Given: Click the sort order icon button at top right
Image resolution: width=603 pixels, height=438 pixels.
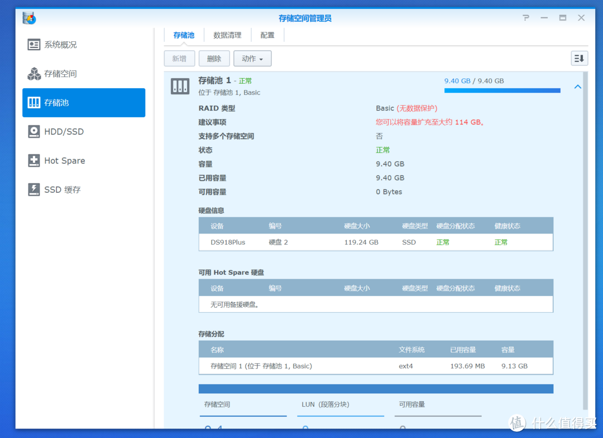Looking at the screenshot, I should 579,59.
